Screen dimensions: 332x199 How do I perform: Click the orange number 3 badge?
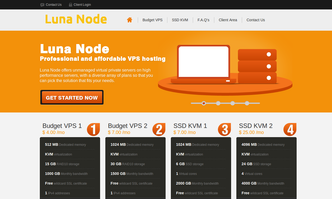point(225,129)
